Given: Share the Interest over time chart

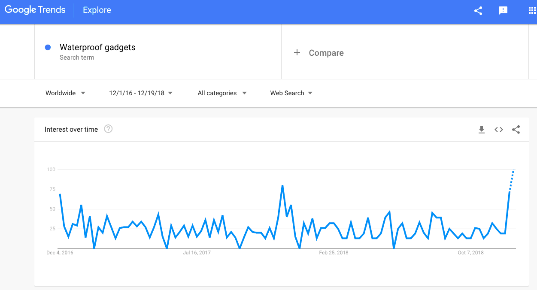Looking at the screenshot, I should pos(516,130).
